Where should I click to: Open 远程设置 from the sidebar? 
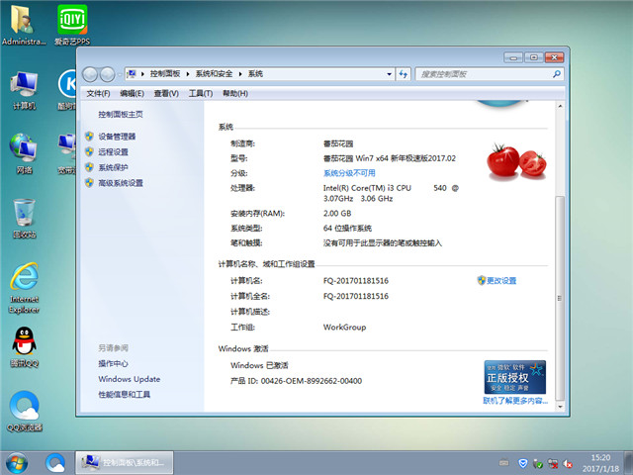point(113,151)
